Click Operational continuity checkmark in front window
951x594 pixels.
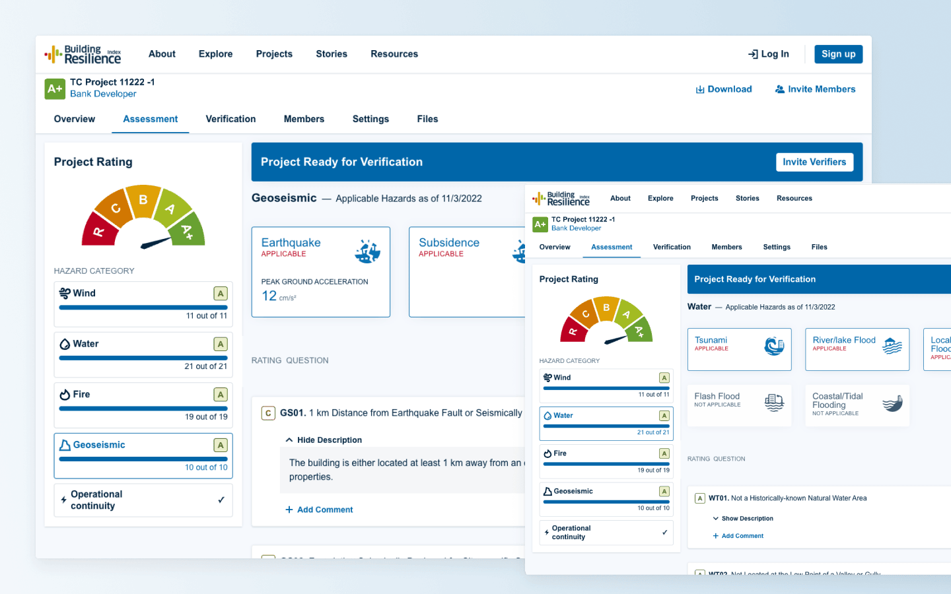point(664,533)
